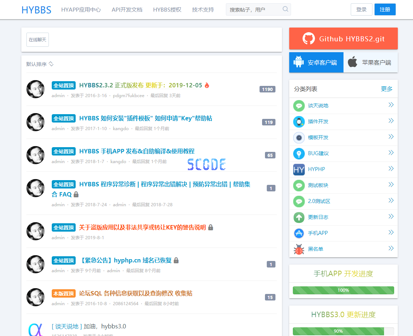The height and width of the screenshot is (336, 413).
Task: Click admin avatar of 手机APP 发布 thread
Action: 35,155
